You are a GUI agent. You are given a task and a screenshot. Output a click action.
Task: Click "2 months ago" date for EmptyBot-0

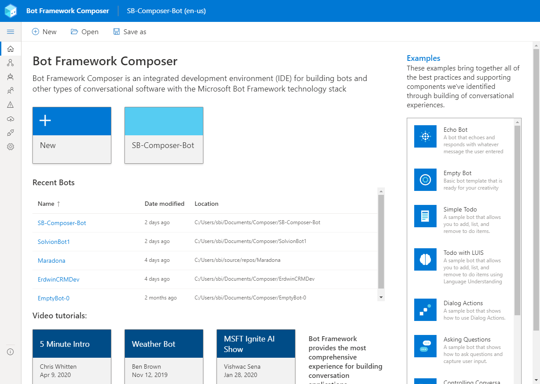pyautogui.click(x=161, y=298)
